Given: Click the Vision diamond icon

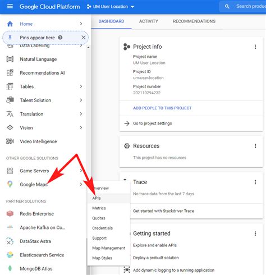Looking at the screenshot, I should [10, 127].
